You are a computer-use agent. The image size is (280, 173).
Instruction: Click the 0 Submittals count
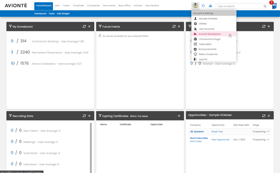coord(12,153)
